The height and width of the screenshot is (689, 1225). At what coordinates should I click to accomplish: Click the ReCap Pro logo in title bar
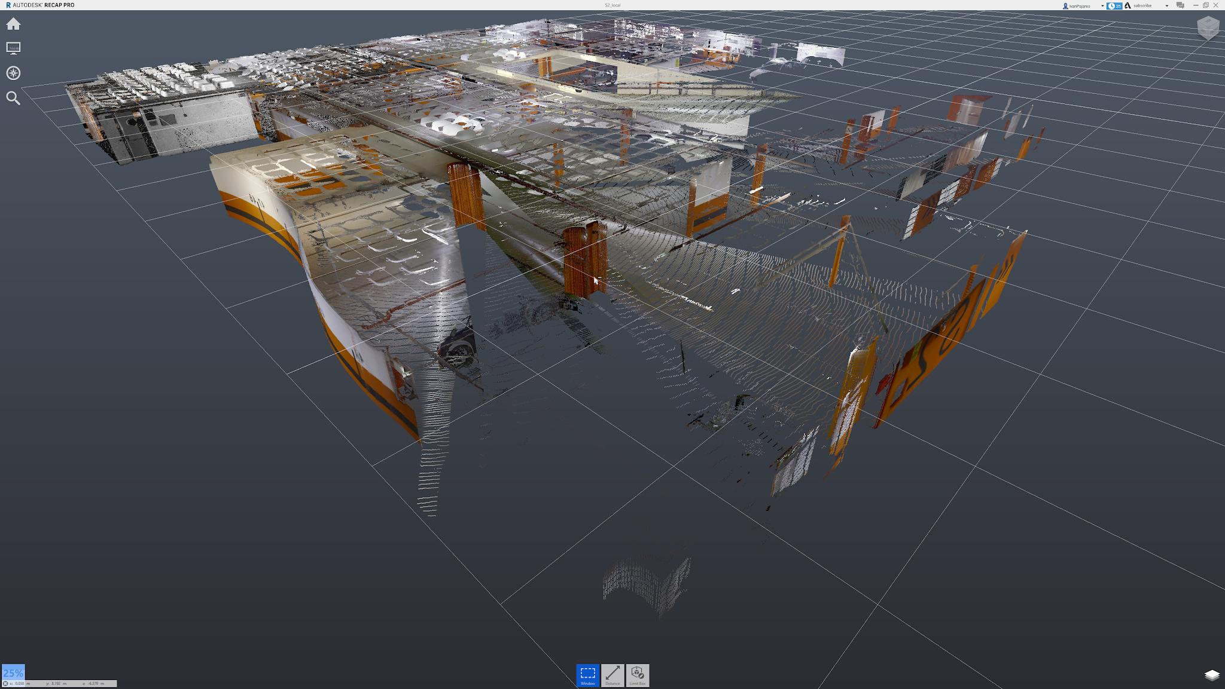(8, 5)
